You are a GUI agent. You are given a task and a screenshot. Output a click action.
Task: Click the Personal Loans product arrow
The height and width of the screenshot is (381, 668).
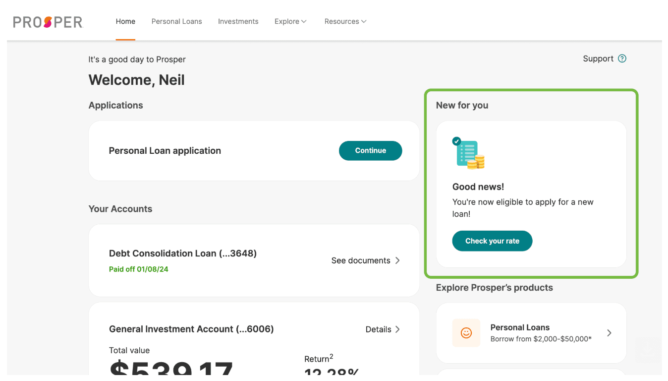[609, 333]
